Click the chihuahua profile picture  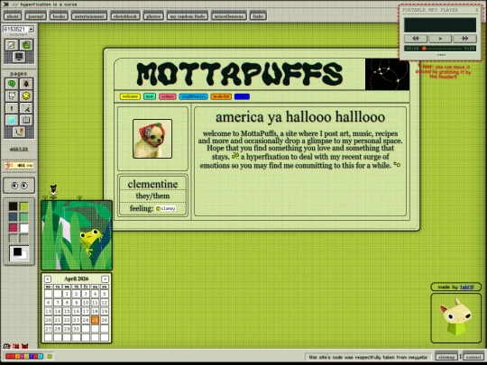point(152,139)
